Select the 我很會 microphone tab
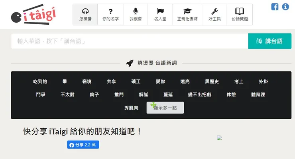This screenshot has width=295, height=159. pyautogui.click(x=136, y=14)
